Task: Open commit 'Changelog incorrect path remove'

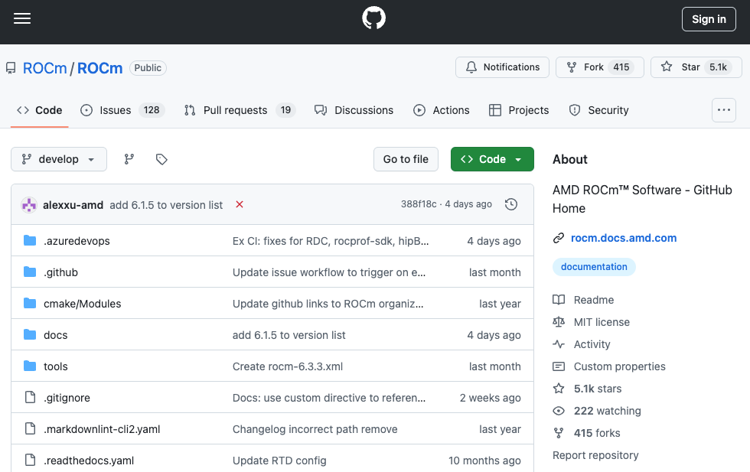Action: tap(315, 429)
